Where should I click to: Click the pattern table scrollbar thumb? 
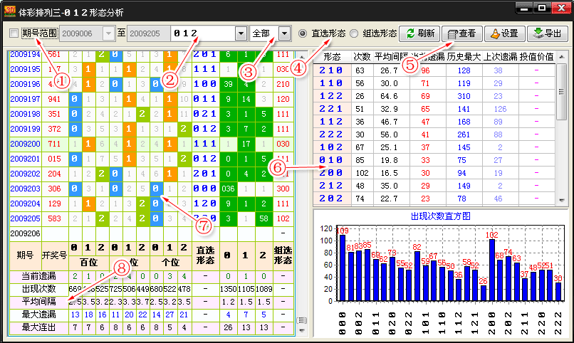pos(561,92)
